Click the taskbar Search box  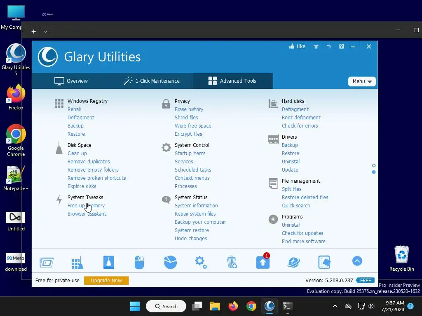166,306
